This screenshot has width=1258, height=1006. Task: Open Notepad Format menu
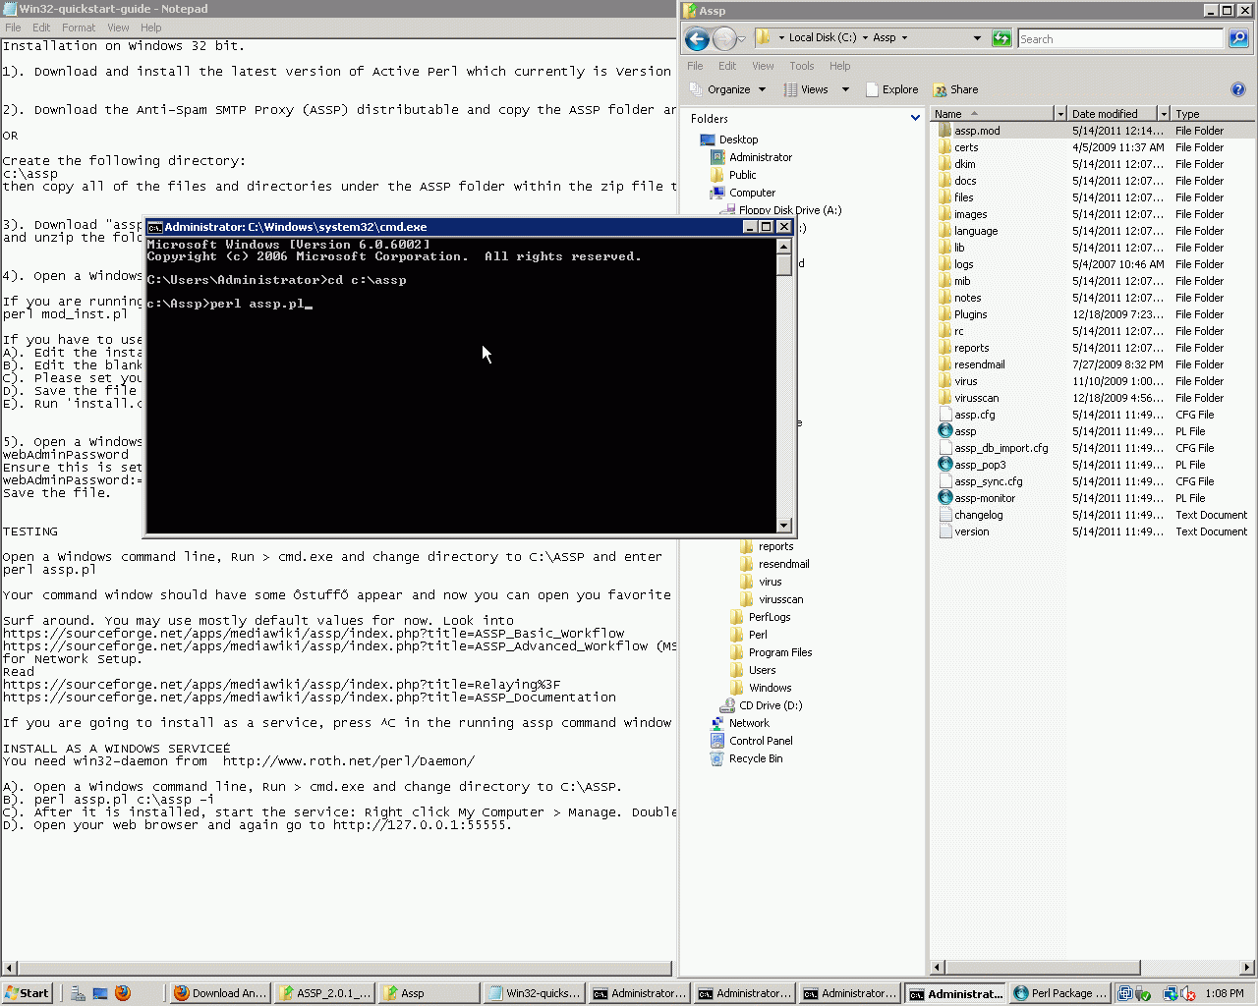[79, 28]
